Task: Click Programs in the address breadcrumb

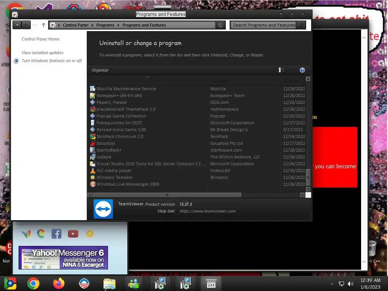Action: pos(105,25)
